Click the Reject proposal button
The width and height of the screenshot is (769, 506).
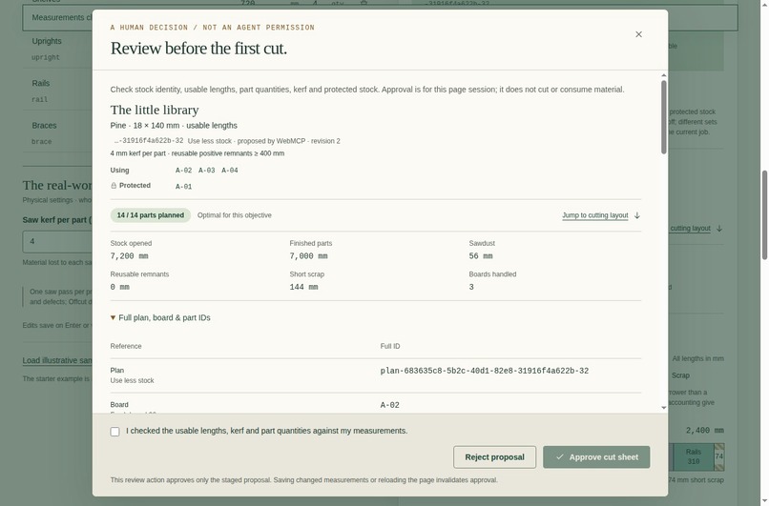tap(494, 457)
